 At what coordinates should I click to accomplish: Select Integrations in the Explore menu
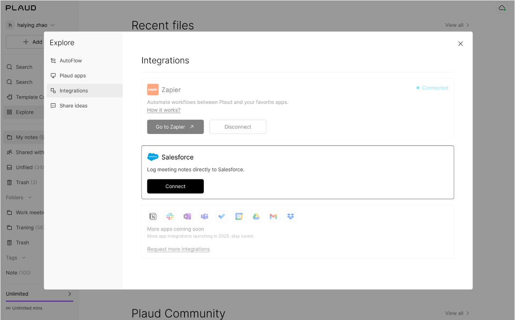click(x=84, y=91)
